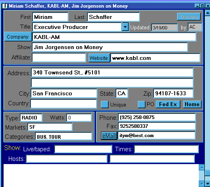Click the Tracking button

click(189, 17)
